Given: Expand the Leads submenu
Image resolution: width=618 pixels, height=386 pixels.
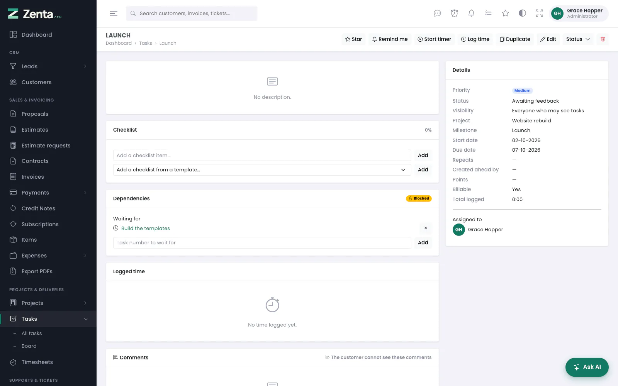Looking at the screenshot, I should pyautogui.click(x=48, y=66).
